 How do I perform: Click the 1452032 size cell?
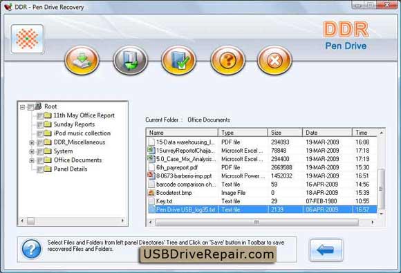pos(281,176)
